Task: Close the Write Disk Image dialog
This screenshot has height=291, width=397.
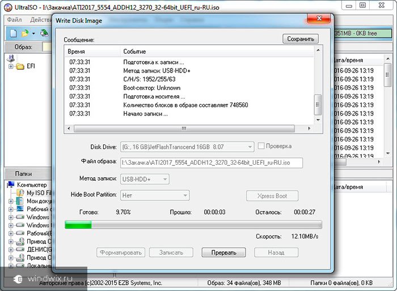Action: (319, 19)
